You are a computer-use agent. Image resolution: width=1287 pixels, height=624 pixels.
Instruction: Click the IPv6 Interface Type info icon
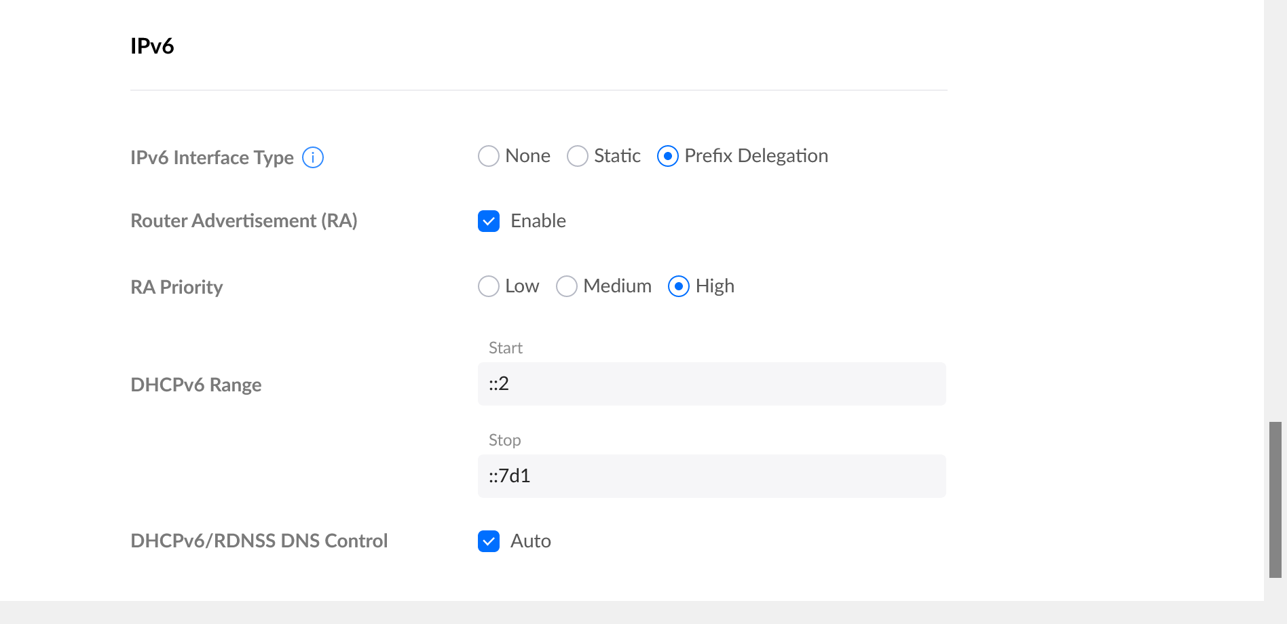(312, 157)
